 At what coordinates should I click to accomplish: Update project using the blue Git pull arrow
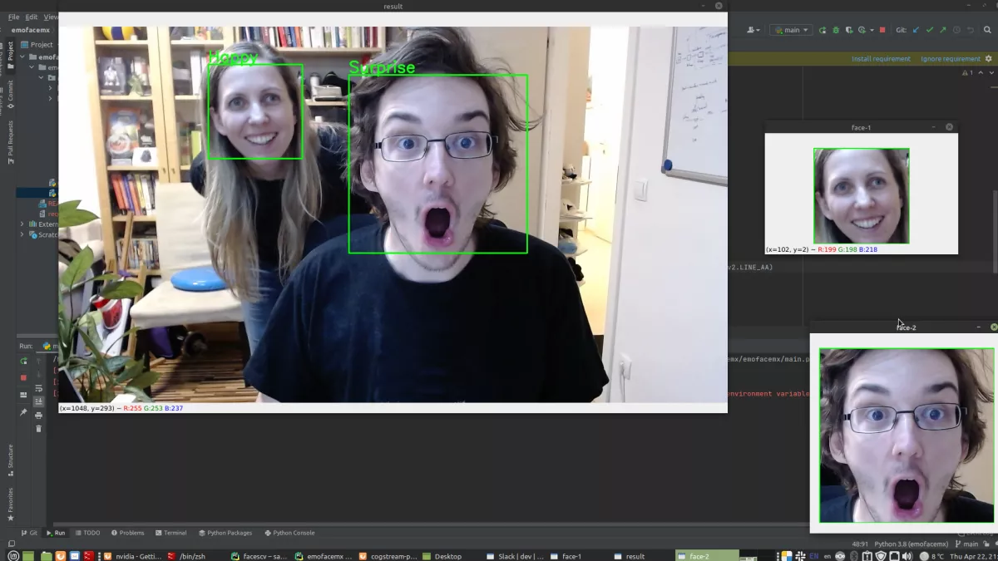tap(915, 30)
